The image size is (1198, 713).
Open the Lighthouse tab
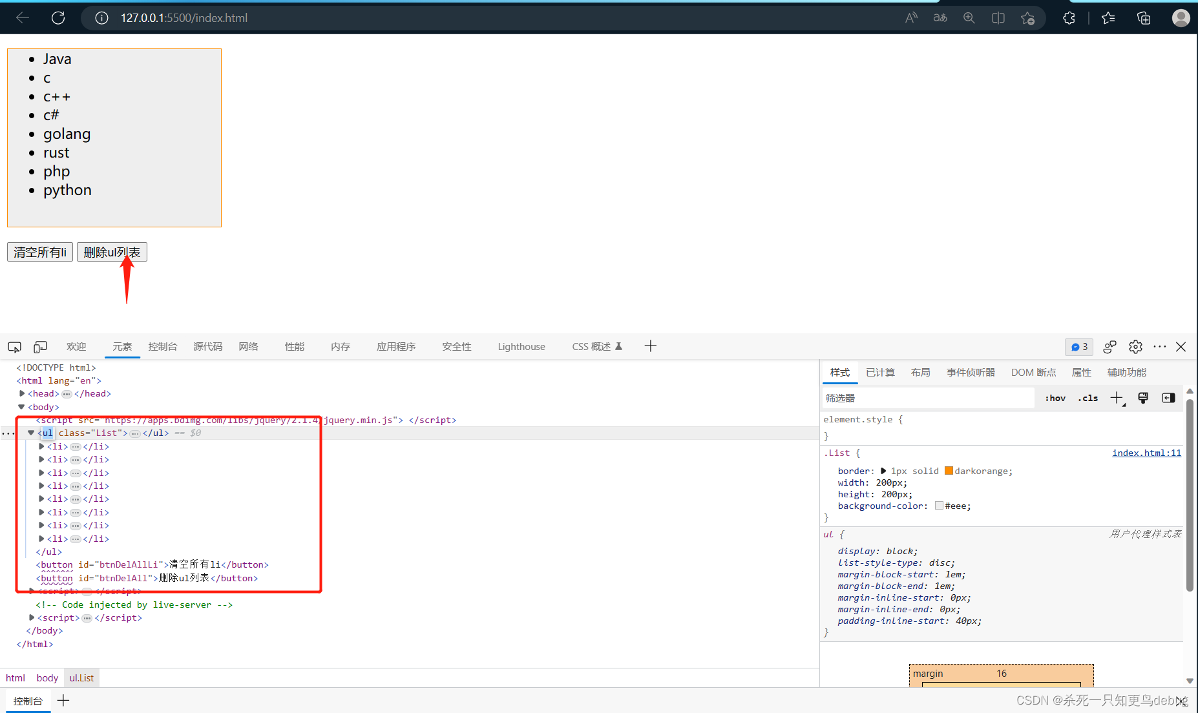point(521,347)
